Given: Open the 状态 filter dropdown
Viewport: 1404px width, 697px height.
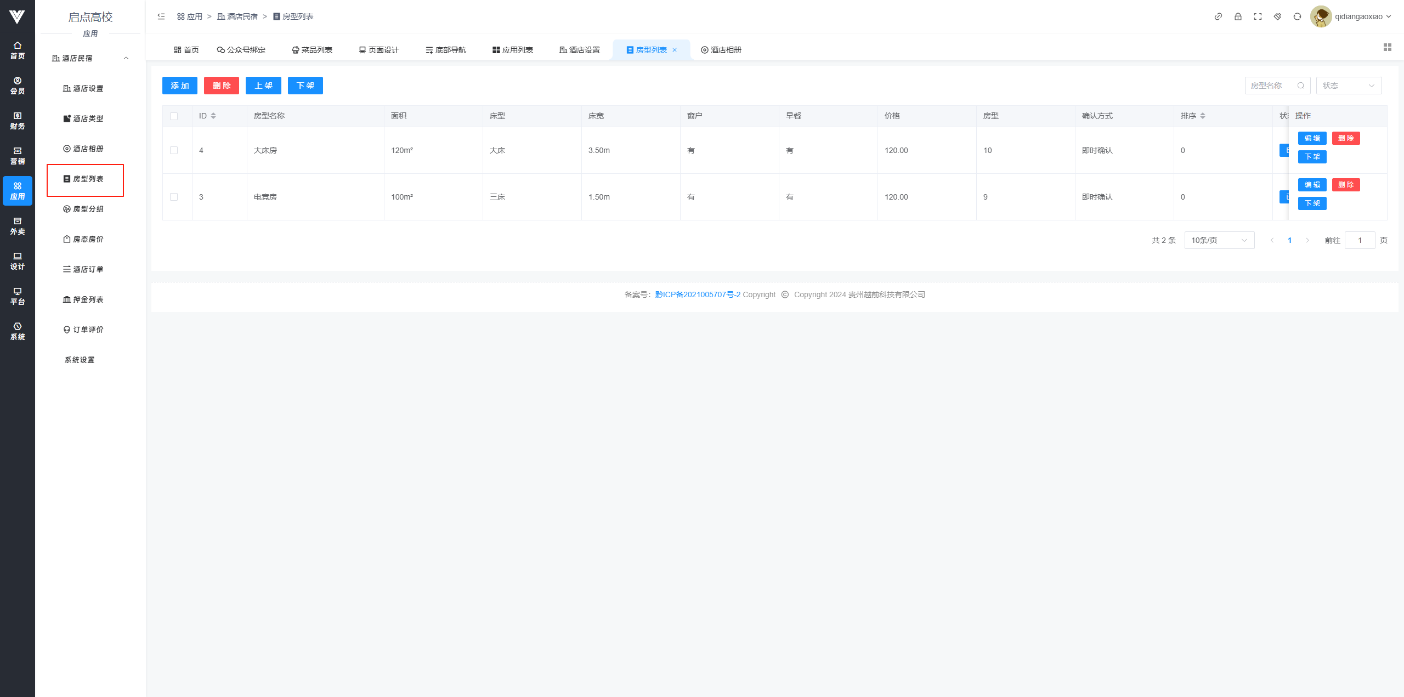Looking at the screenshot, I should 1348,86.
